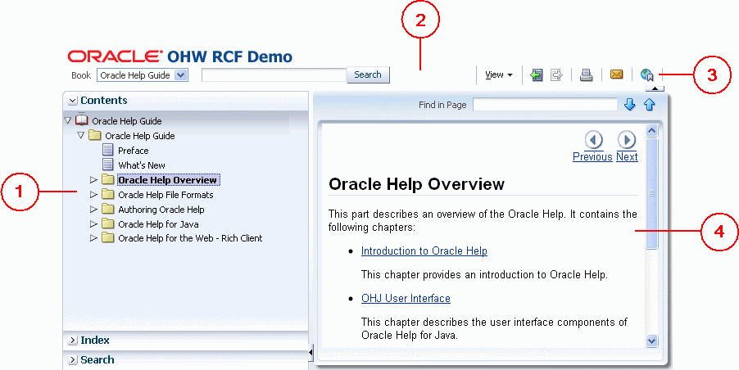Click the round Previous topic arrow icon
The width and height of the screenshot is (739, 370).
tap(594, 140)
